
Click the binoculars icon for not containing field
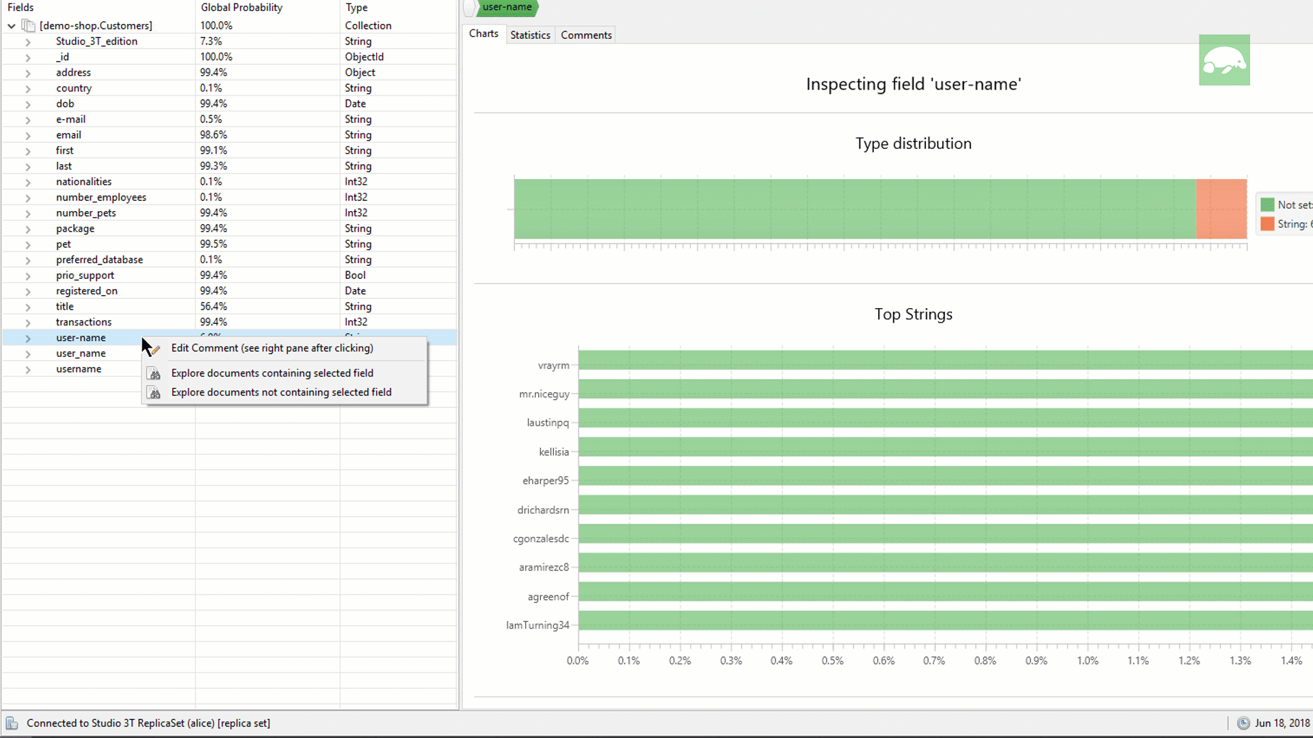[155, 393]
